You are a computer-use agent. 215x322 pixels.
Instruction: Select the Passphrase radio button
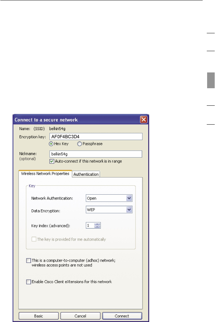coord(80,144)
